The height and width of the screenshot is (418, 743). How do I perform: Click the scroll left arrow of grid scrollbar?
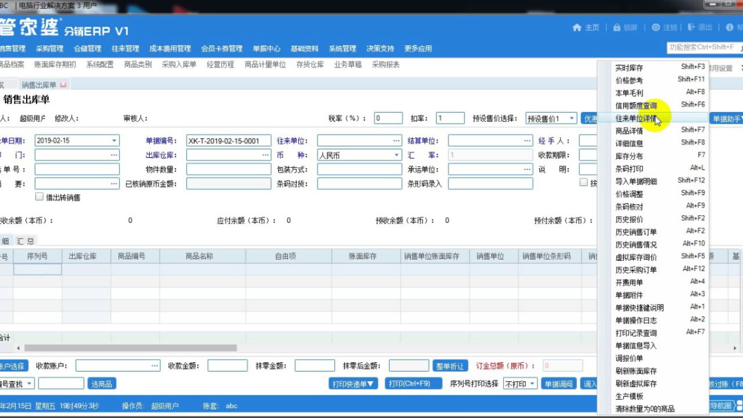[x=19, y=348]
